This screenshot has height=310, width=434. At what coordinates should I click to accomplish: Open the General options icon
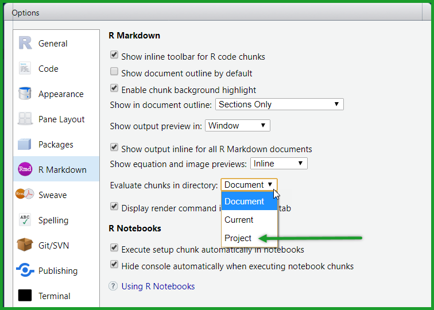click(x=25, y=44)
